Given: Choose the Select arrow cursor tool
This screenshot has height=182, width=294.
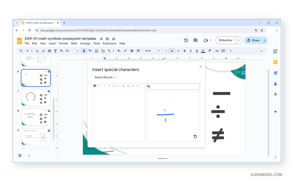Looking at the screenshot, I should point(84,51).
